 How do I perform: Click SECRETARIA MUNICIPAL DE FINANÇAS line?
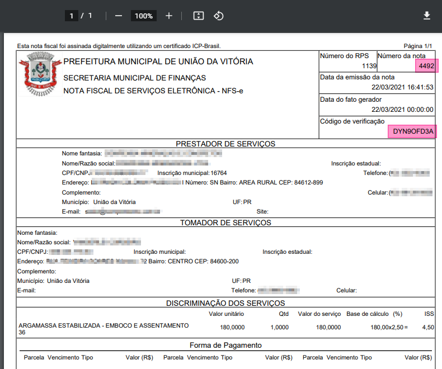click(134, 78)
